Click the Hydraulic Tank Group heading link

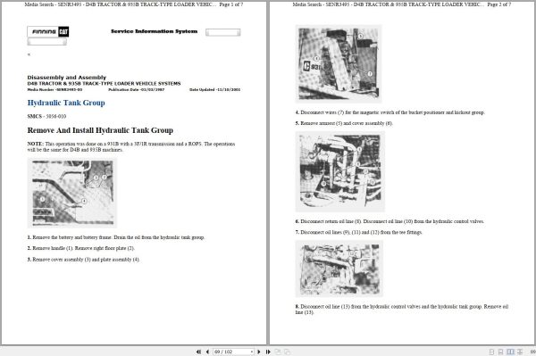[x=66, y=103]
